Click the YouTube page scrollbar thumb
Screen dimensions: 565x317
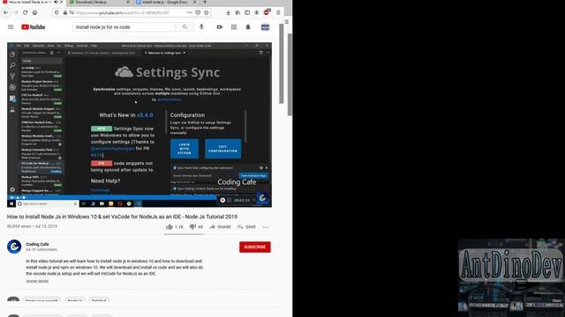(282, 64)
